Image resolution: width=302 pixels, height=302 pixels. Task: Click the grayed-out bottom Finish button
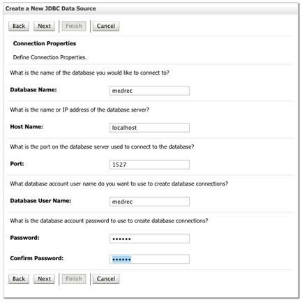74,279
